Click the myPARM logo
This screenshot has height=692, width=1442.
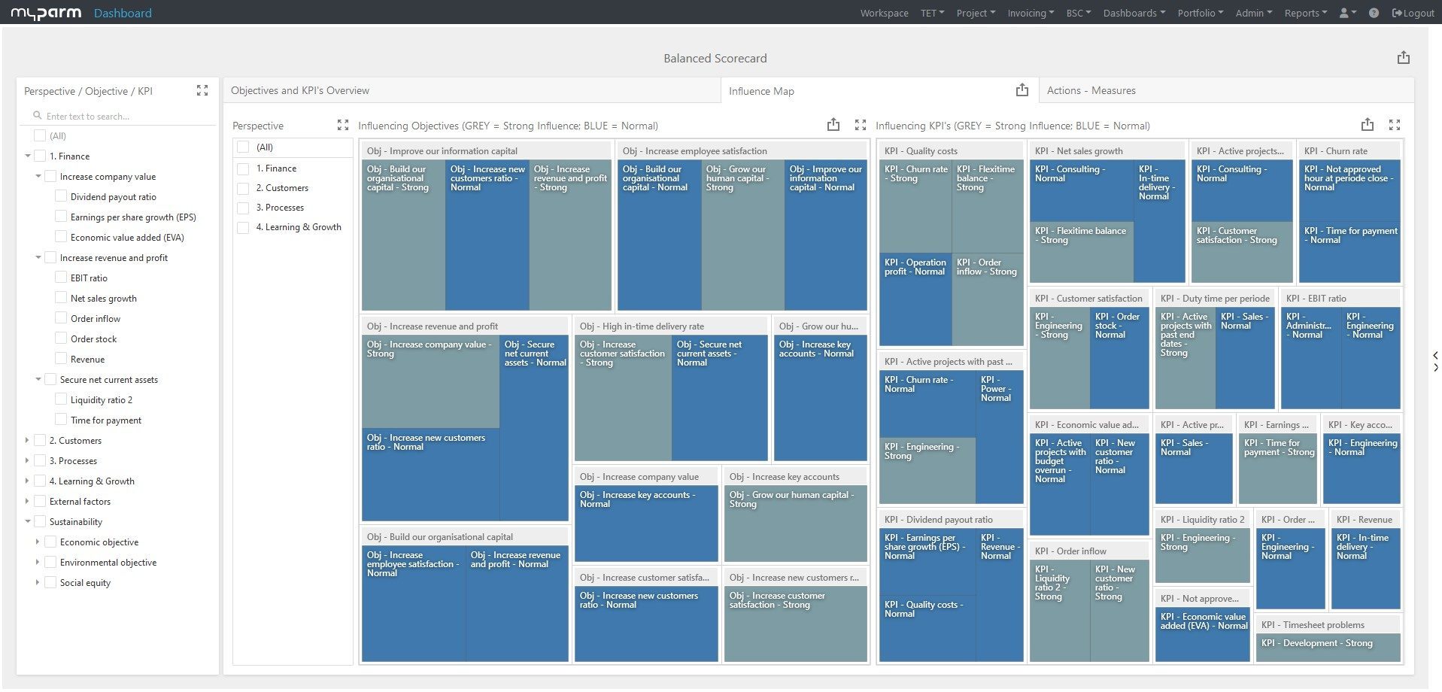45,12
